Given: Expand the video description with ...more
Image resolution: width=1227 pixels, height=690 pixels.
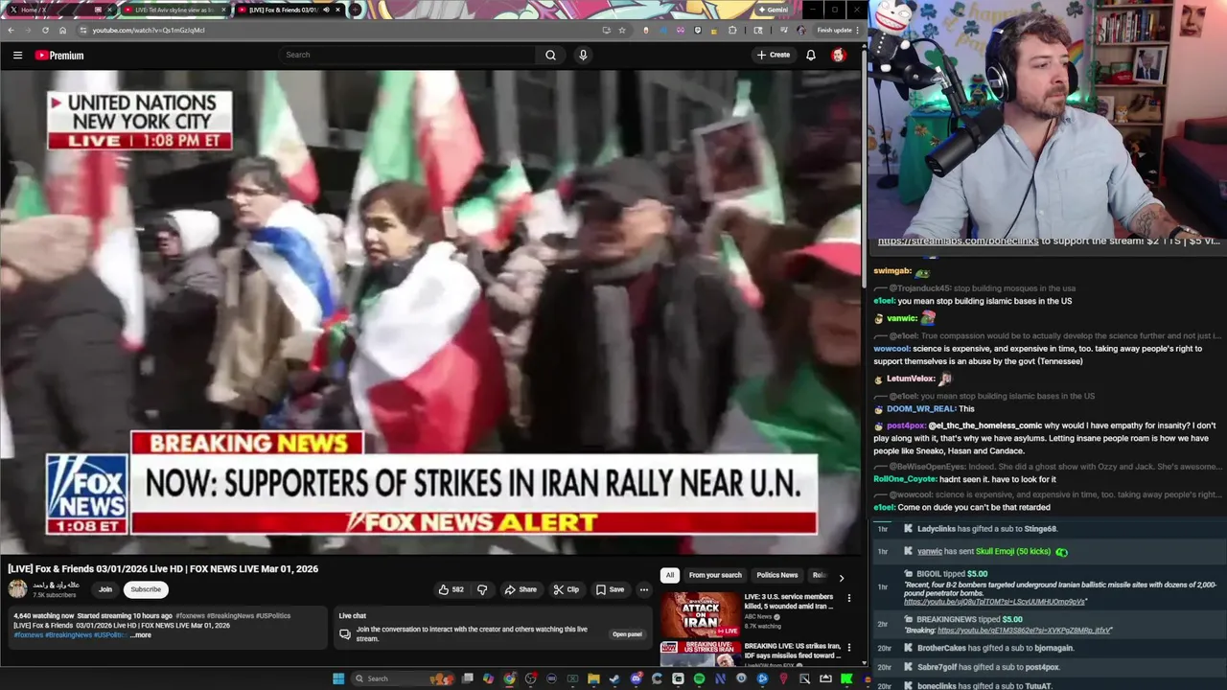Looking at the screenshot, I should tap(140, 635).
